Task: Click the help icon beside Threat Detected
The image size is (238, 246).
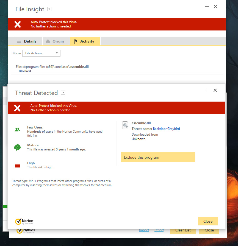Action: pos(63,93)
